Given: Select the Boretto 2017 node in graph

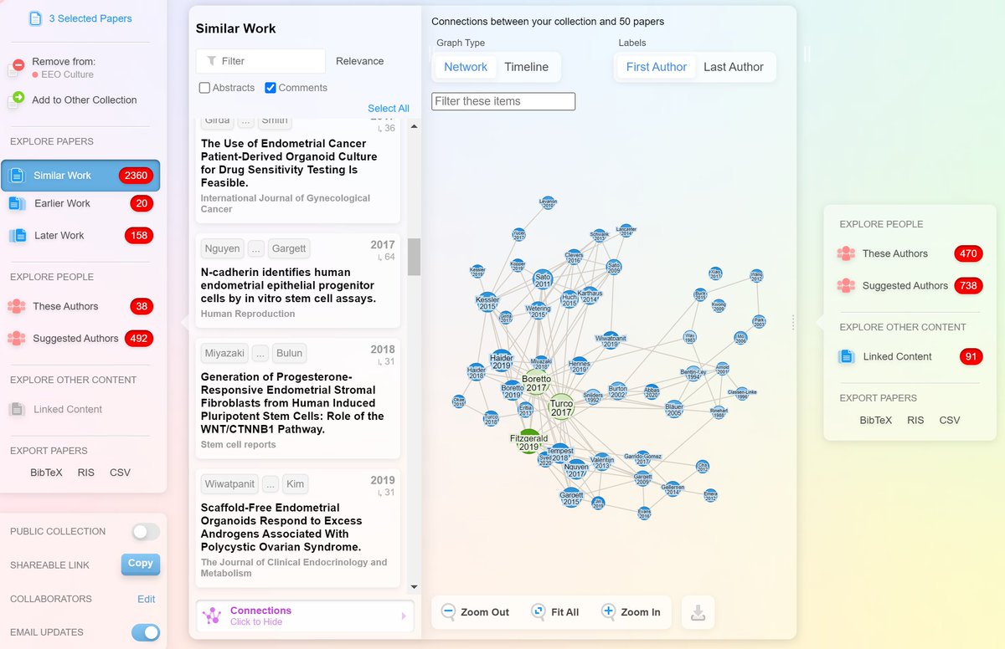Looking at the screenshot, I should tap(537, 383).
